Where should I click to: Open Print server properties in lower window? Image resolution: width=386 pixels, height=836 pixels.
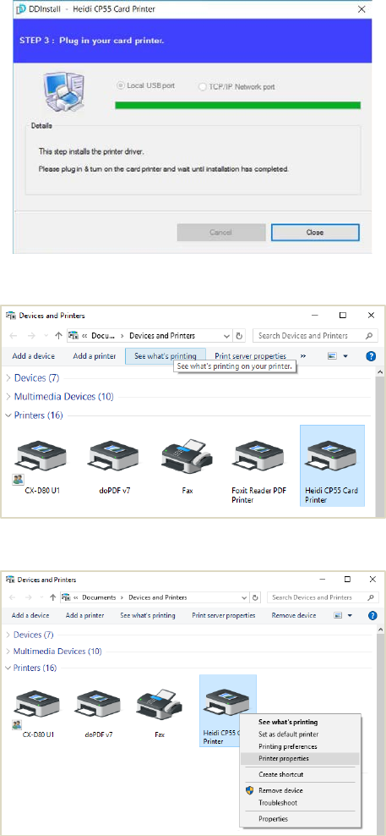(x=224, y=615)
